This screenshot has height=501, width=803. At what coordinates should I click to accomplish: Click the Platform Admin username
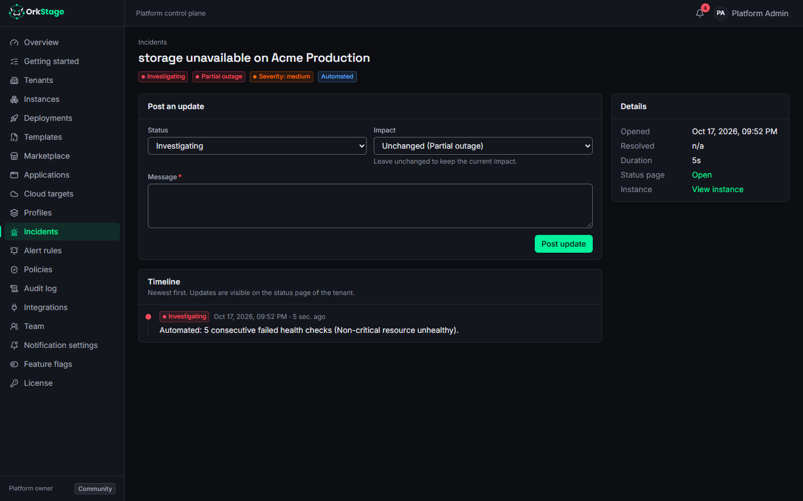[760, 13]
